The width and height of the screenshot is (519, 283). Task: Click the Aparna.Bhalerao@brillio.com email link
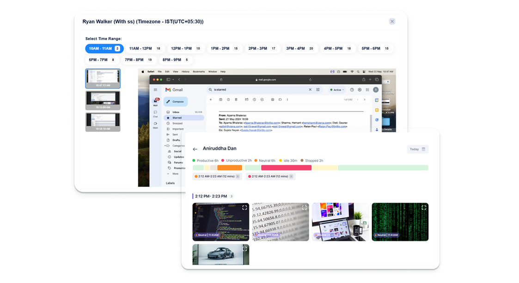pos(262,123)
